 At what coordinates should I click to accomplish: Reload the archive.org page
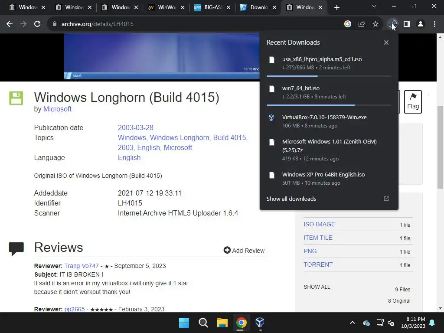pos(37,24)
